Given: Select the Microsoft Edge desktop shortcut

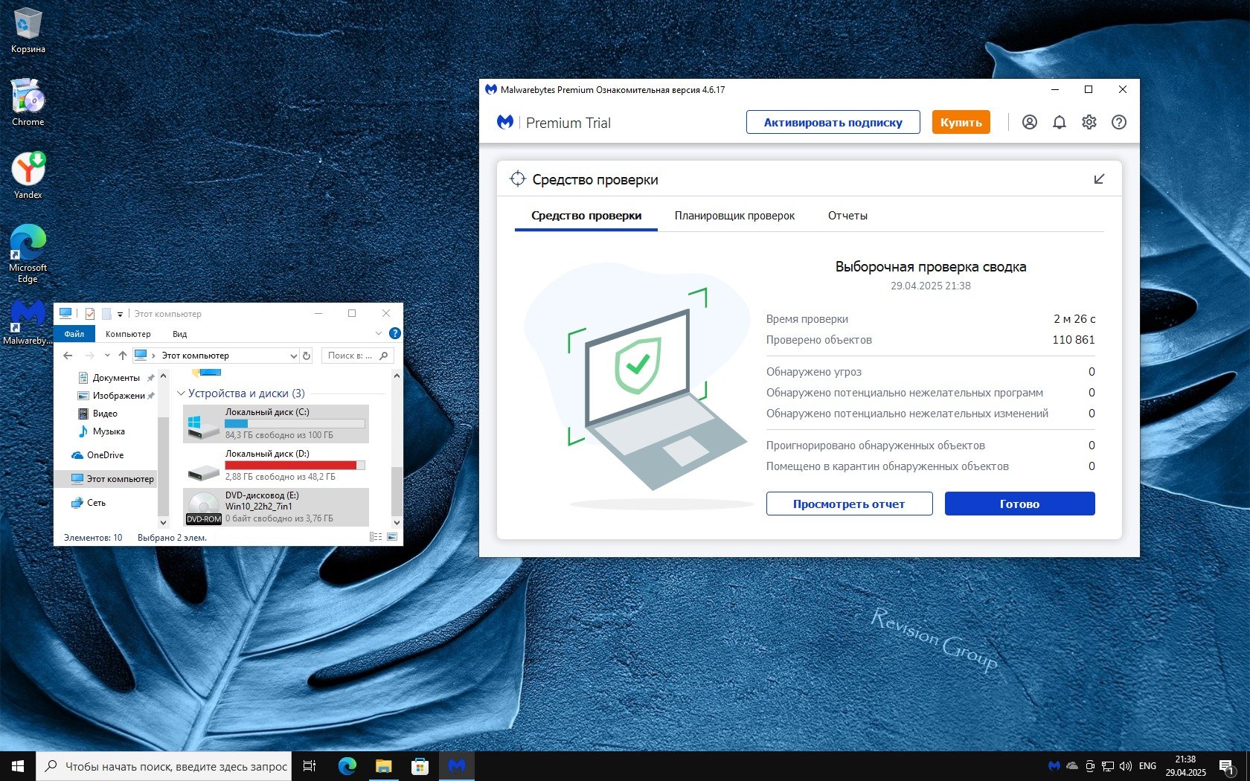Looking at the screenshot, I should click(28, 254).
